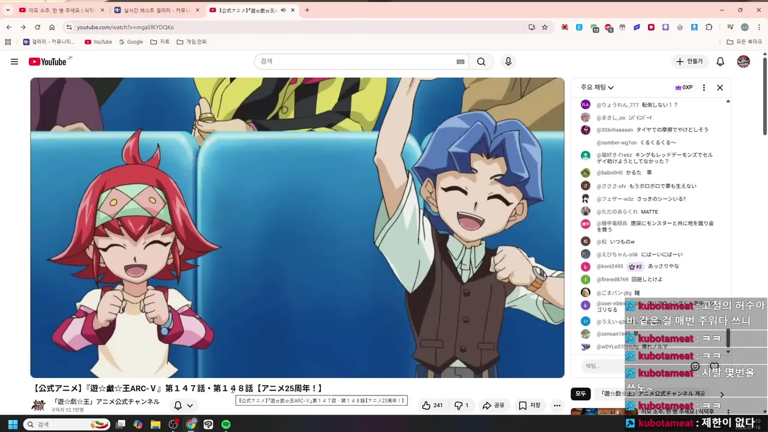The image size is (768, 432).
Task: Open the 자료 bookmark folder
Action: [x=160, y=42]
